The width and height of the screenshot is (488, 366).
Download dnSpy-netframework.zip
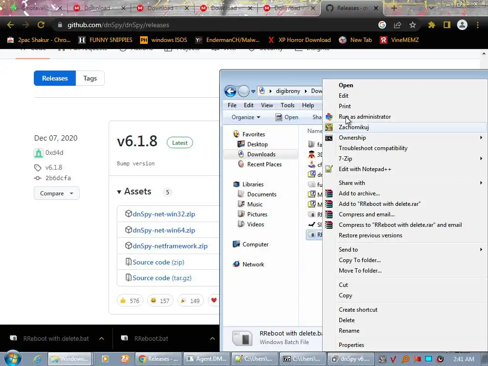click(x=170, y=246)
